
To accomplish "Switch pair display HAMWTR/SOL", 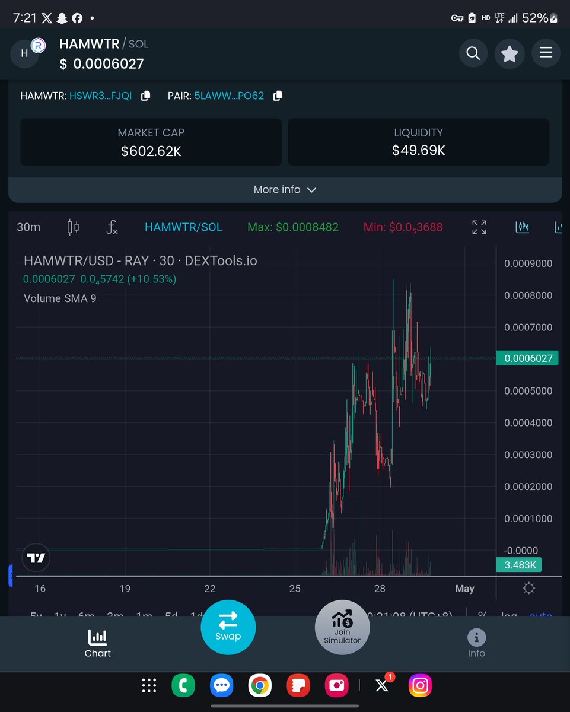I will click(x=183, y=227).
